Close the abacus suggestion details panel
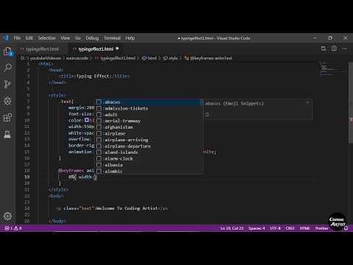Viewport: 353px width, 265px height. click(307, 102)
